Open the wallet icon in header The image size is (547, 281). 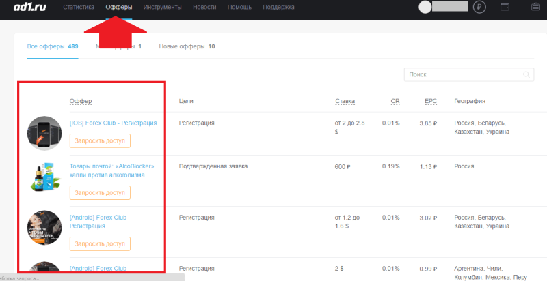pyautogui.click(x=505, y=7)
